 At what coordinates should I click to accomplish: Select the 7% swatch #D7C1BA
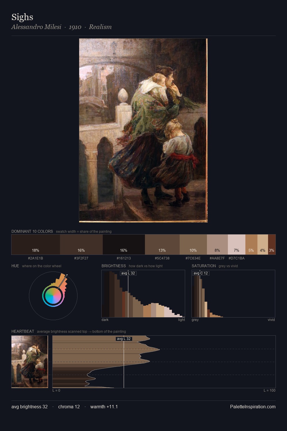tap(236, 245)
